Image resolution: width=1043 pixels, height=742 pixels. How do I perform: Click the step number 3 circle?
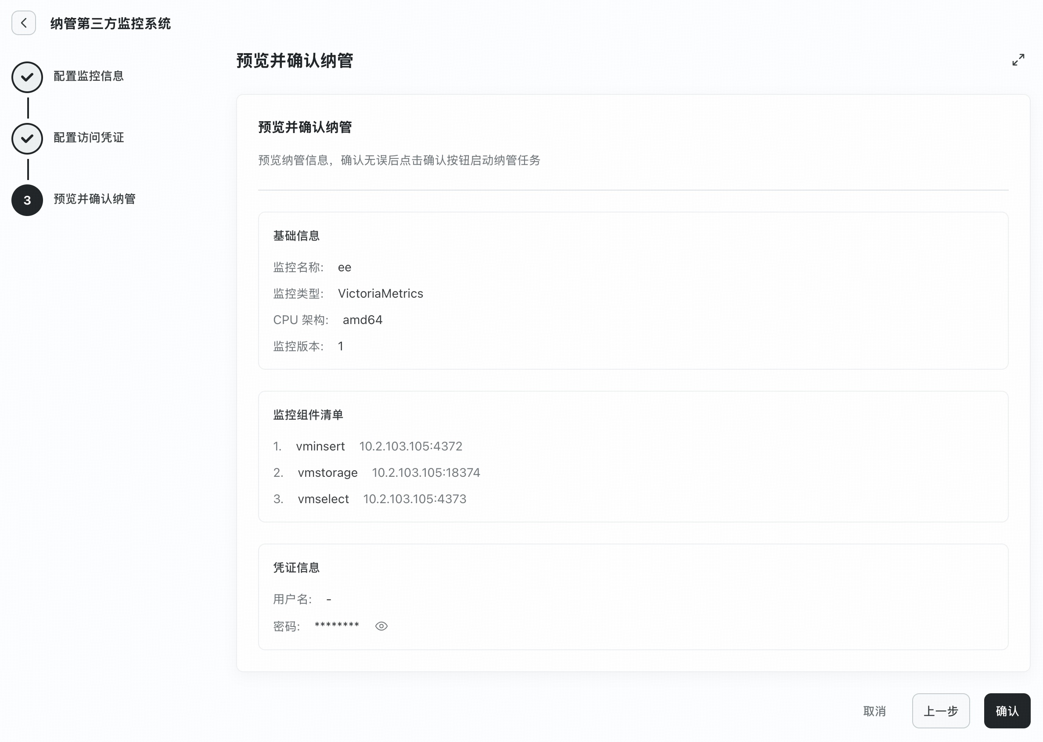pos(27,200)
